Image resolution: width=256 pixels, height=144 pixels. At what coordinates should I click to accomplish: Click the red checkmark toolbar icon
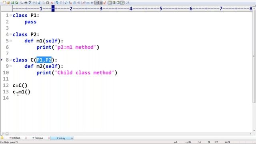[105, 3]
